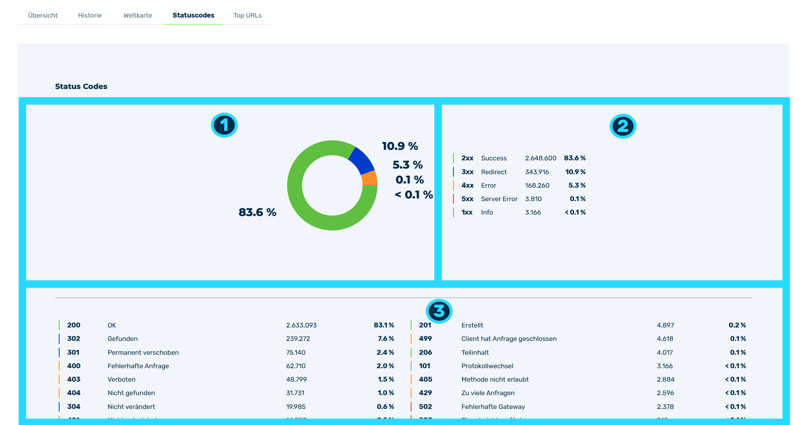Click the Nicht verändert description
Viewport: 808px width, 425px height.
pos(131,407)
